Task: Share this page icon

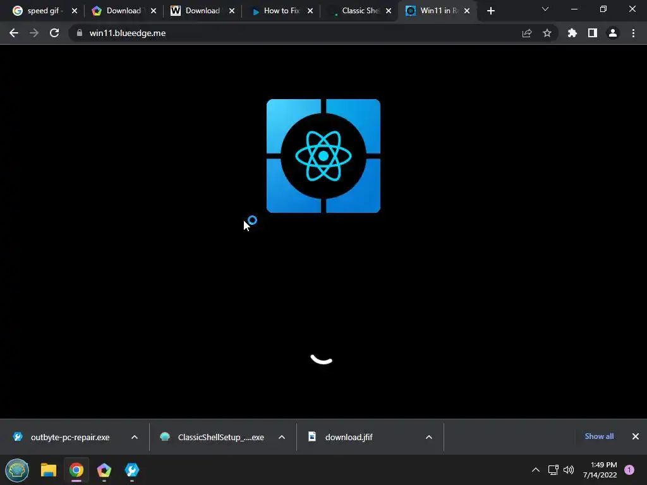Action: pyautogui.click(x=527, y=33)
